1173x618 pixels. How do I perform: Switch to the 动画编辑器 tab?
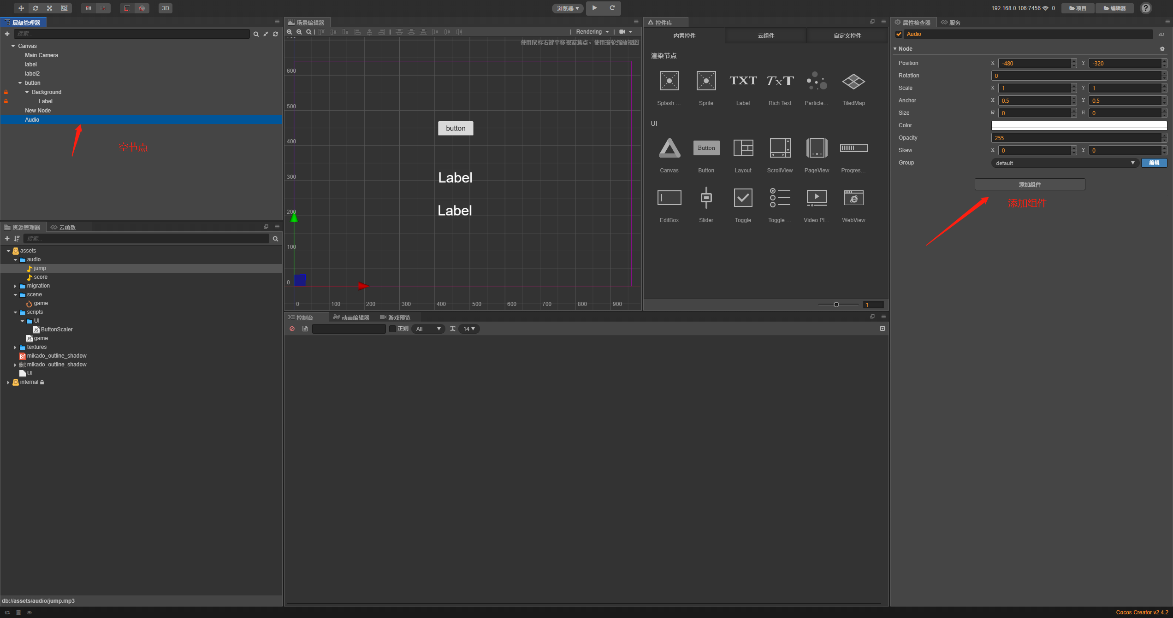point(352,317)
